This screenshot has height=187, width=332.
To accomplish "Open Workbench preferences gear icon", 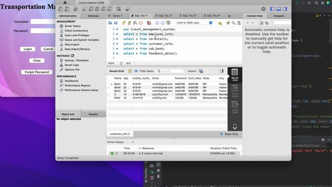I will point(263,9).
